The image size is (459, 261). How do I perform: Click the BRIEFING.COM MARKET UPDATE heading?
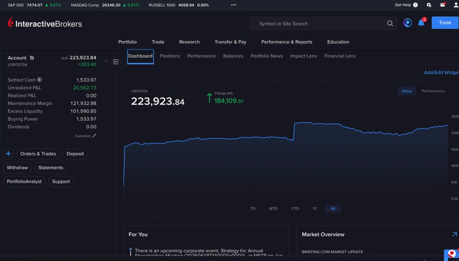[332, 252]
